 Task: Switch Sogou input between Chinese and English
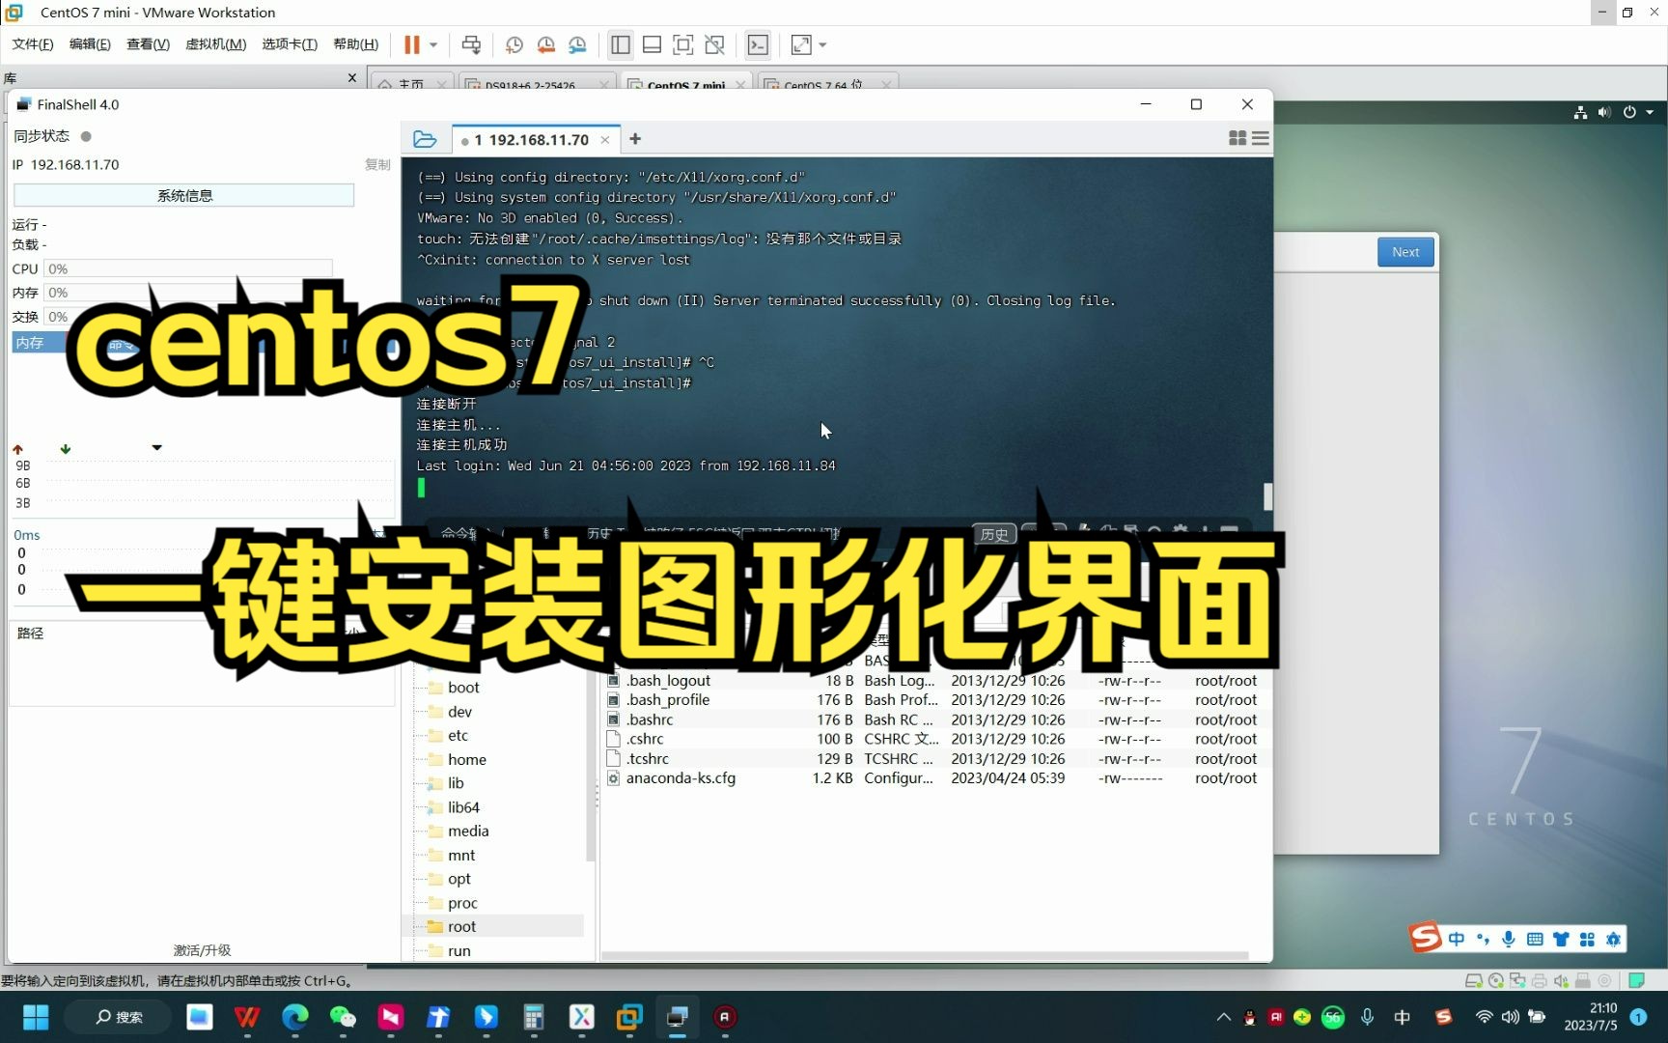(x=1458, y=939)
